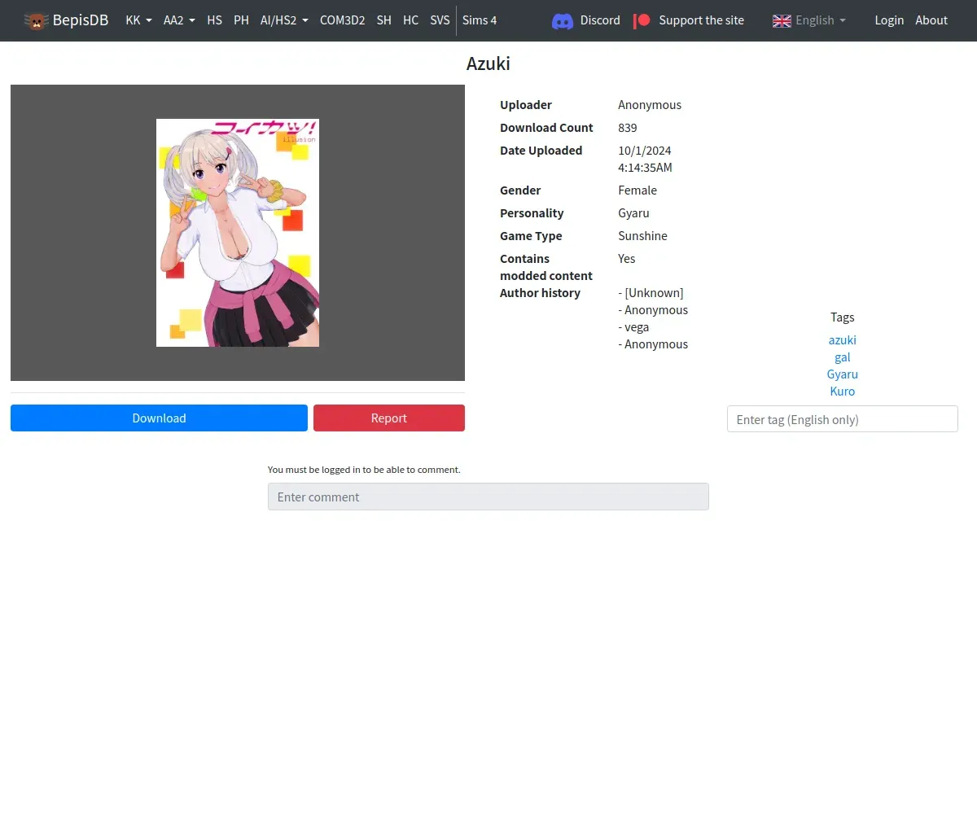Click the Login link
This screenshot has width=977, height=814.
[889, 20]
